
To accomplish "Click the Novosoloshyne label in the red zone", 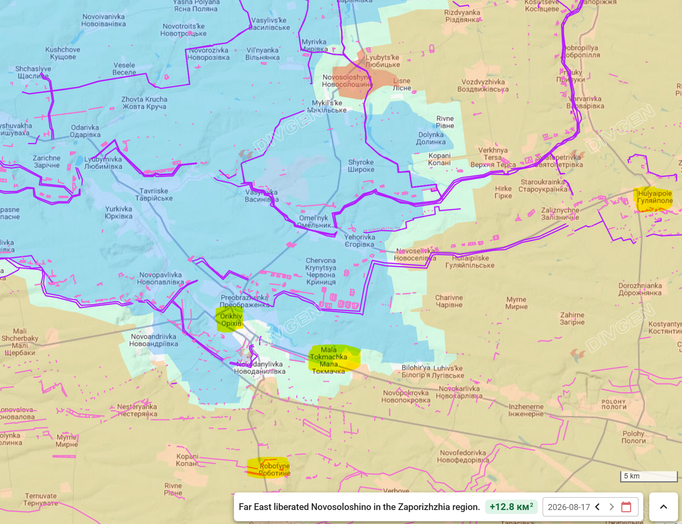I will point(347,81).
